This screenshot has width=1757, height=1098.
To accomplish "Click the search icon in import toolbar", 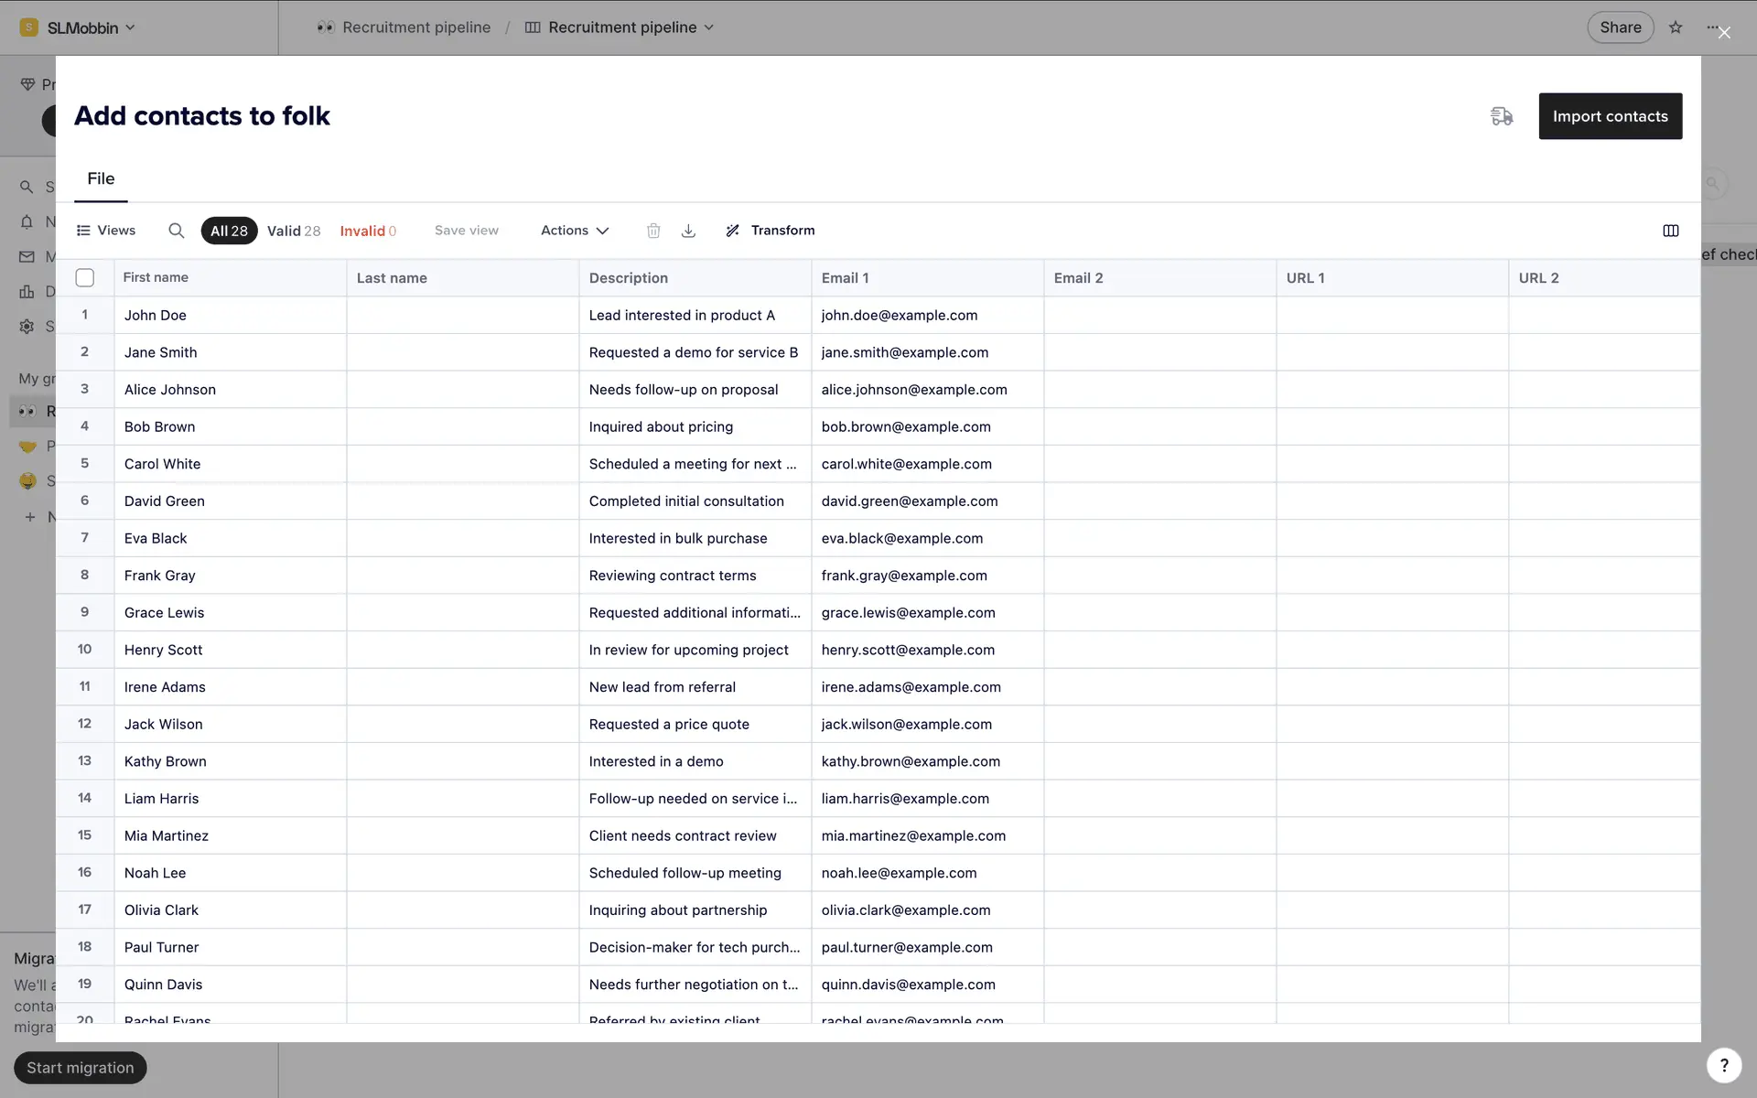I will (x=176, y=231).
